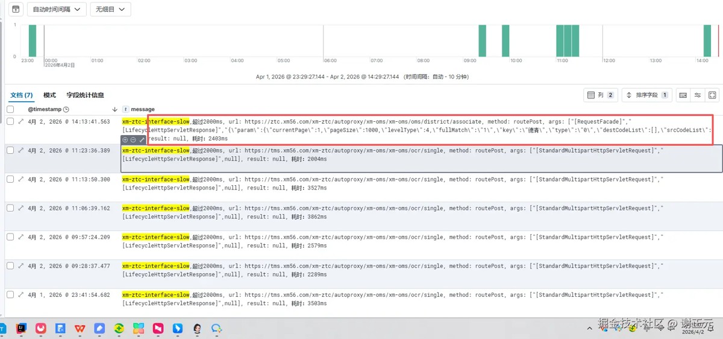
Task: Select checkbox for 09:28:37.477 row
Action: coord(10,266)
